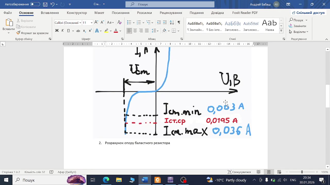Screen dimensions: 330x185
Task: Open the bullets list icon
Action: (x=129, y=22)
